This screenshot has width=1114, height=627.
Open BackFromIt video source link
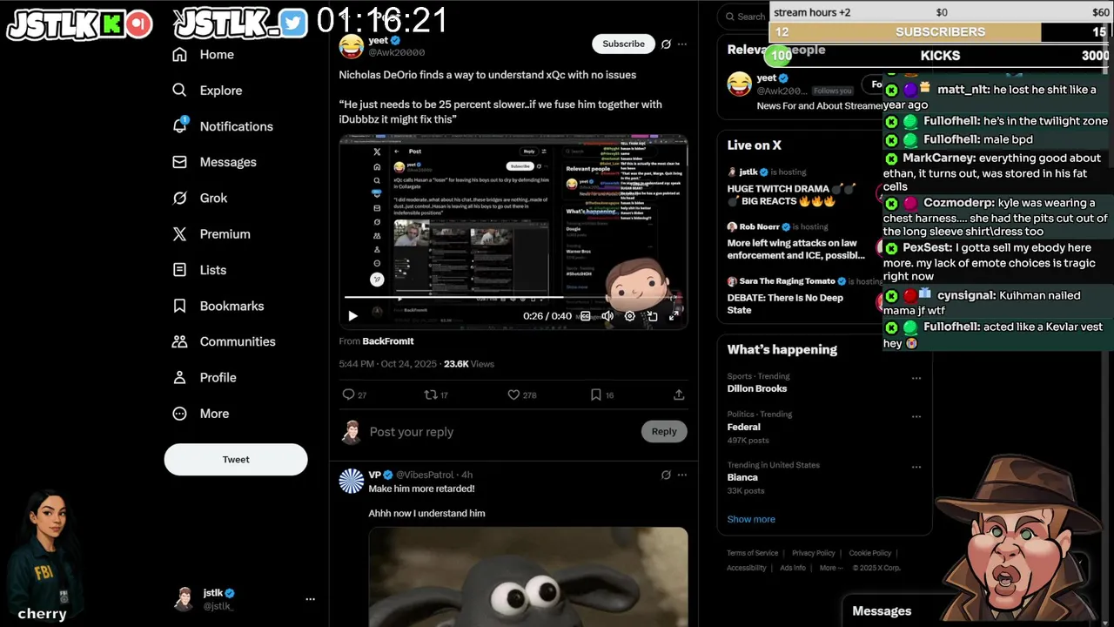388,341
